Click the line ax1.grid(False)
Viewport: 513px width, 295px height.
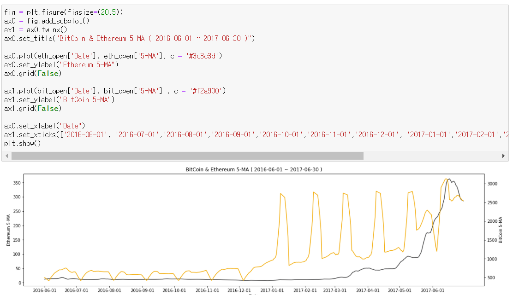coord(33,108)
